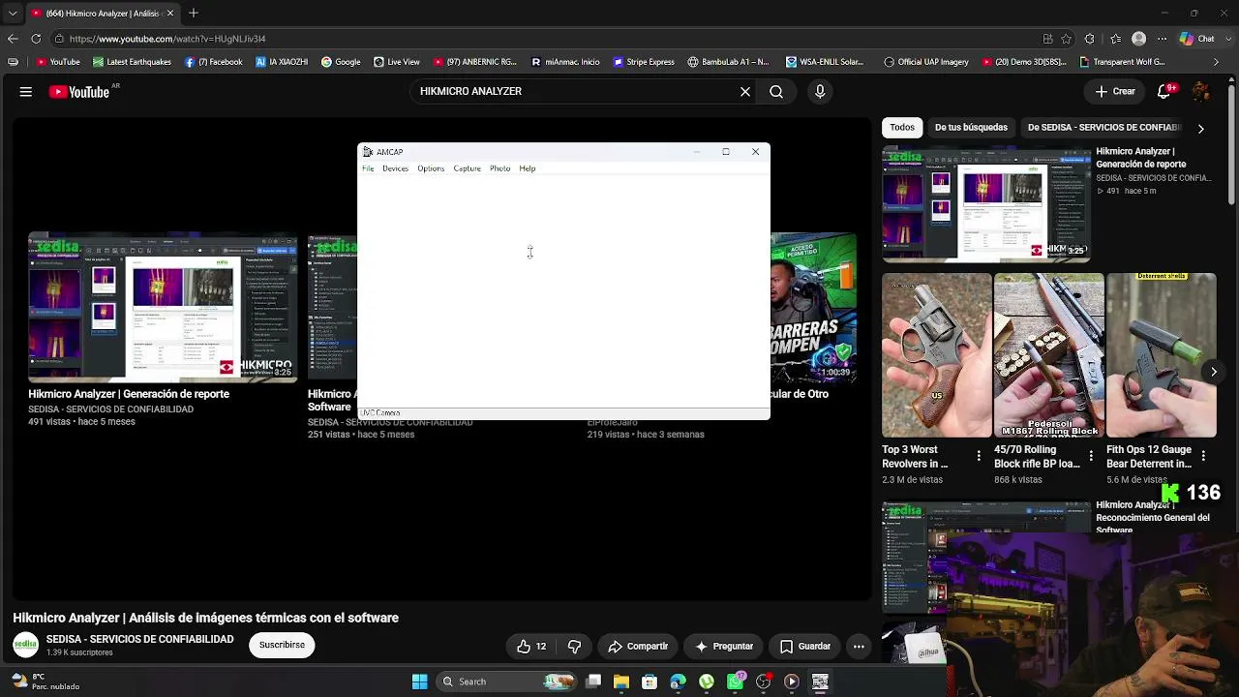The width and height of the screenshot is (1239, 697).
Task: Open the IA XIAOZHI bookmark
Action: [x=282, y=62]
